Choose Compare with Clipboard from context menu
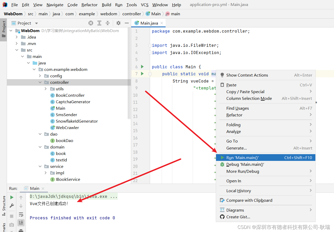This screenshot has width=334, height=232. 249,200
